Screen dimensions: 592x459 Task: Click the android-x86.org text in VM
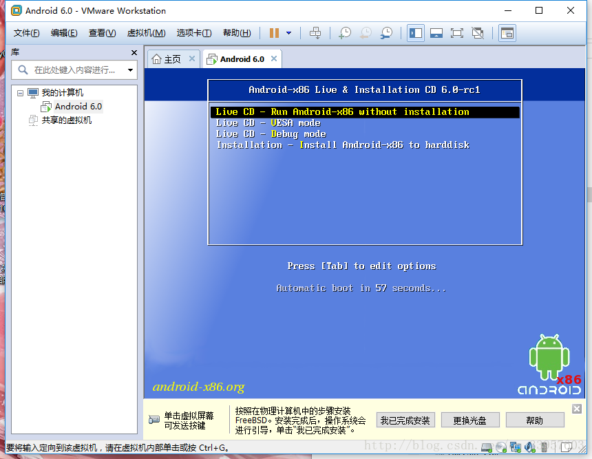coord(198,387)
